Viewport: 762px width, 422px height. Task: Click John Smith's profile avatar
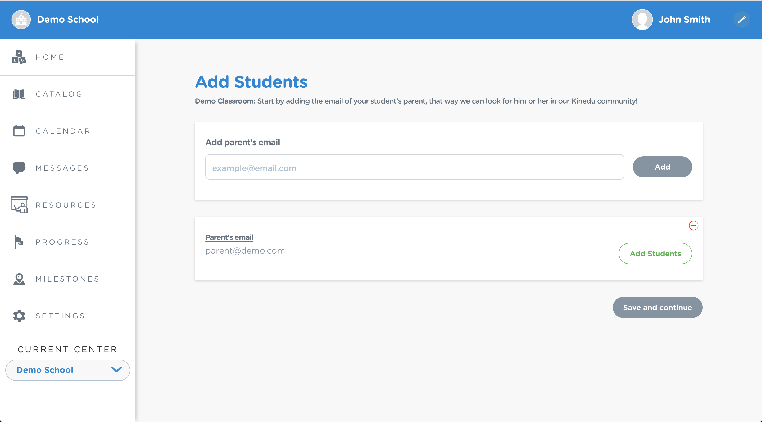642,20
